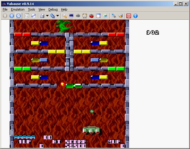Viewport: 190px width, 149px height.
Task: Click the HI SCORE label
Action: [69, 142]
